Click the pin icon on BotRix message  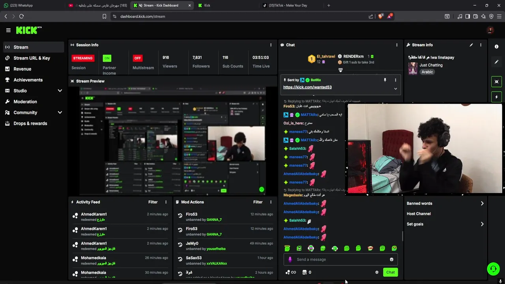tap(385, 80)
